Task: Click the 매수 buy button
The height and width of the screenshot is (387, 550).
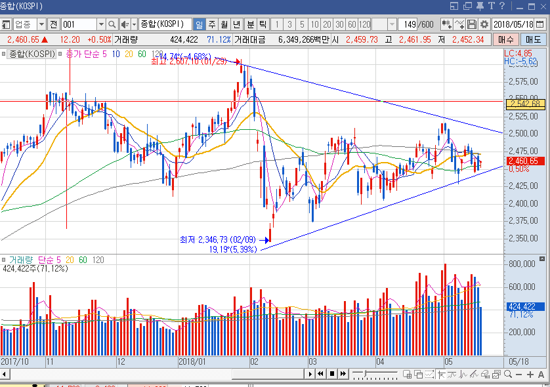Action: pyautogui.click(x=505, y=39)
